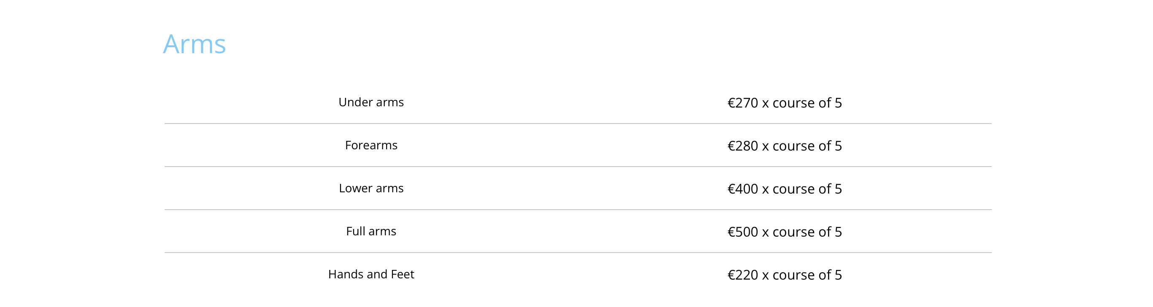
Task: Click the Arms section heading
Action: (194, 44)
